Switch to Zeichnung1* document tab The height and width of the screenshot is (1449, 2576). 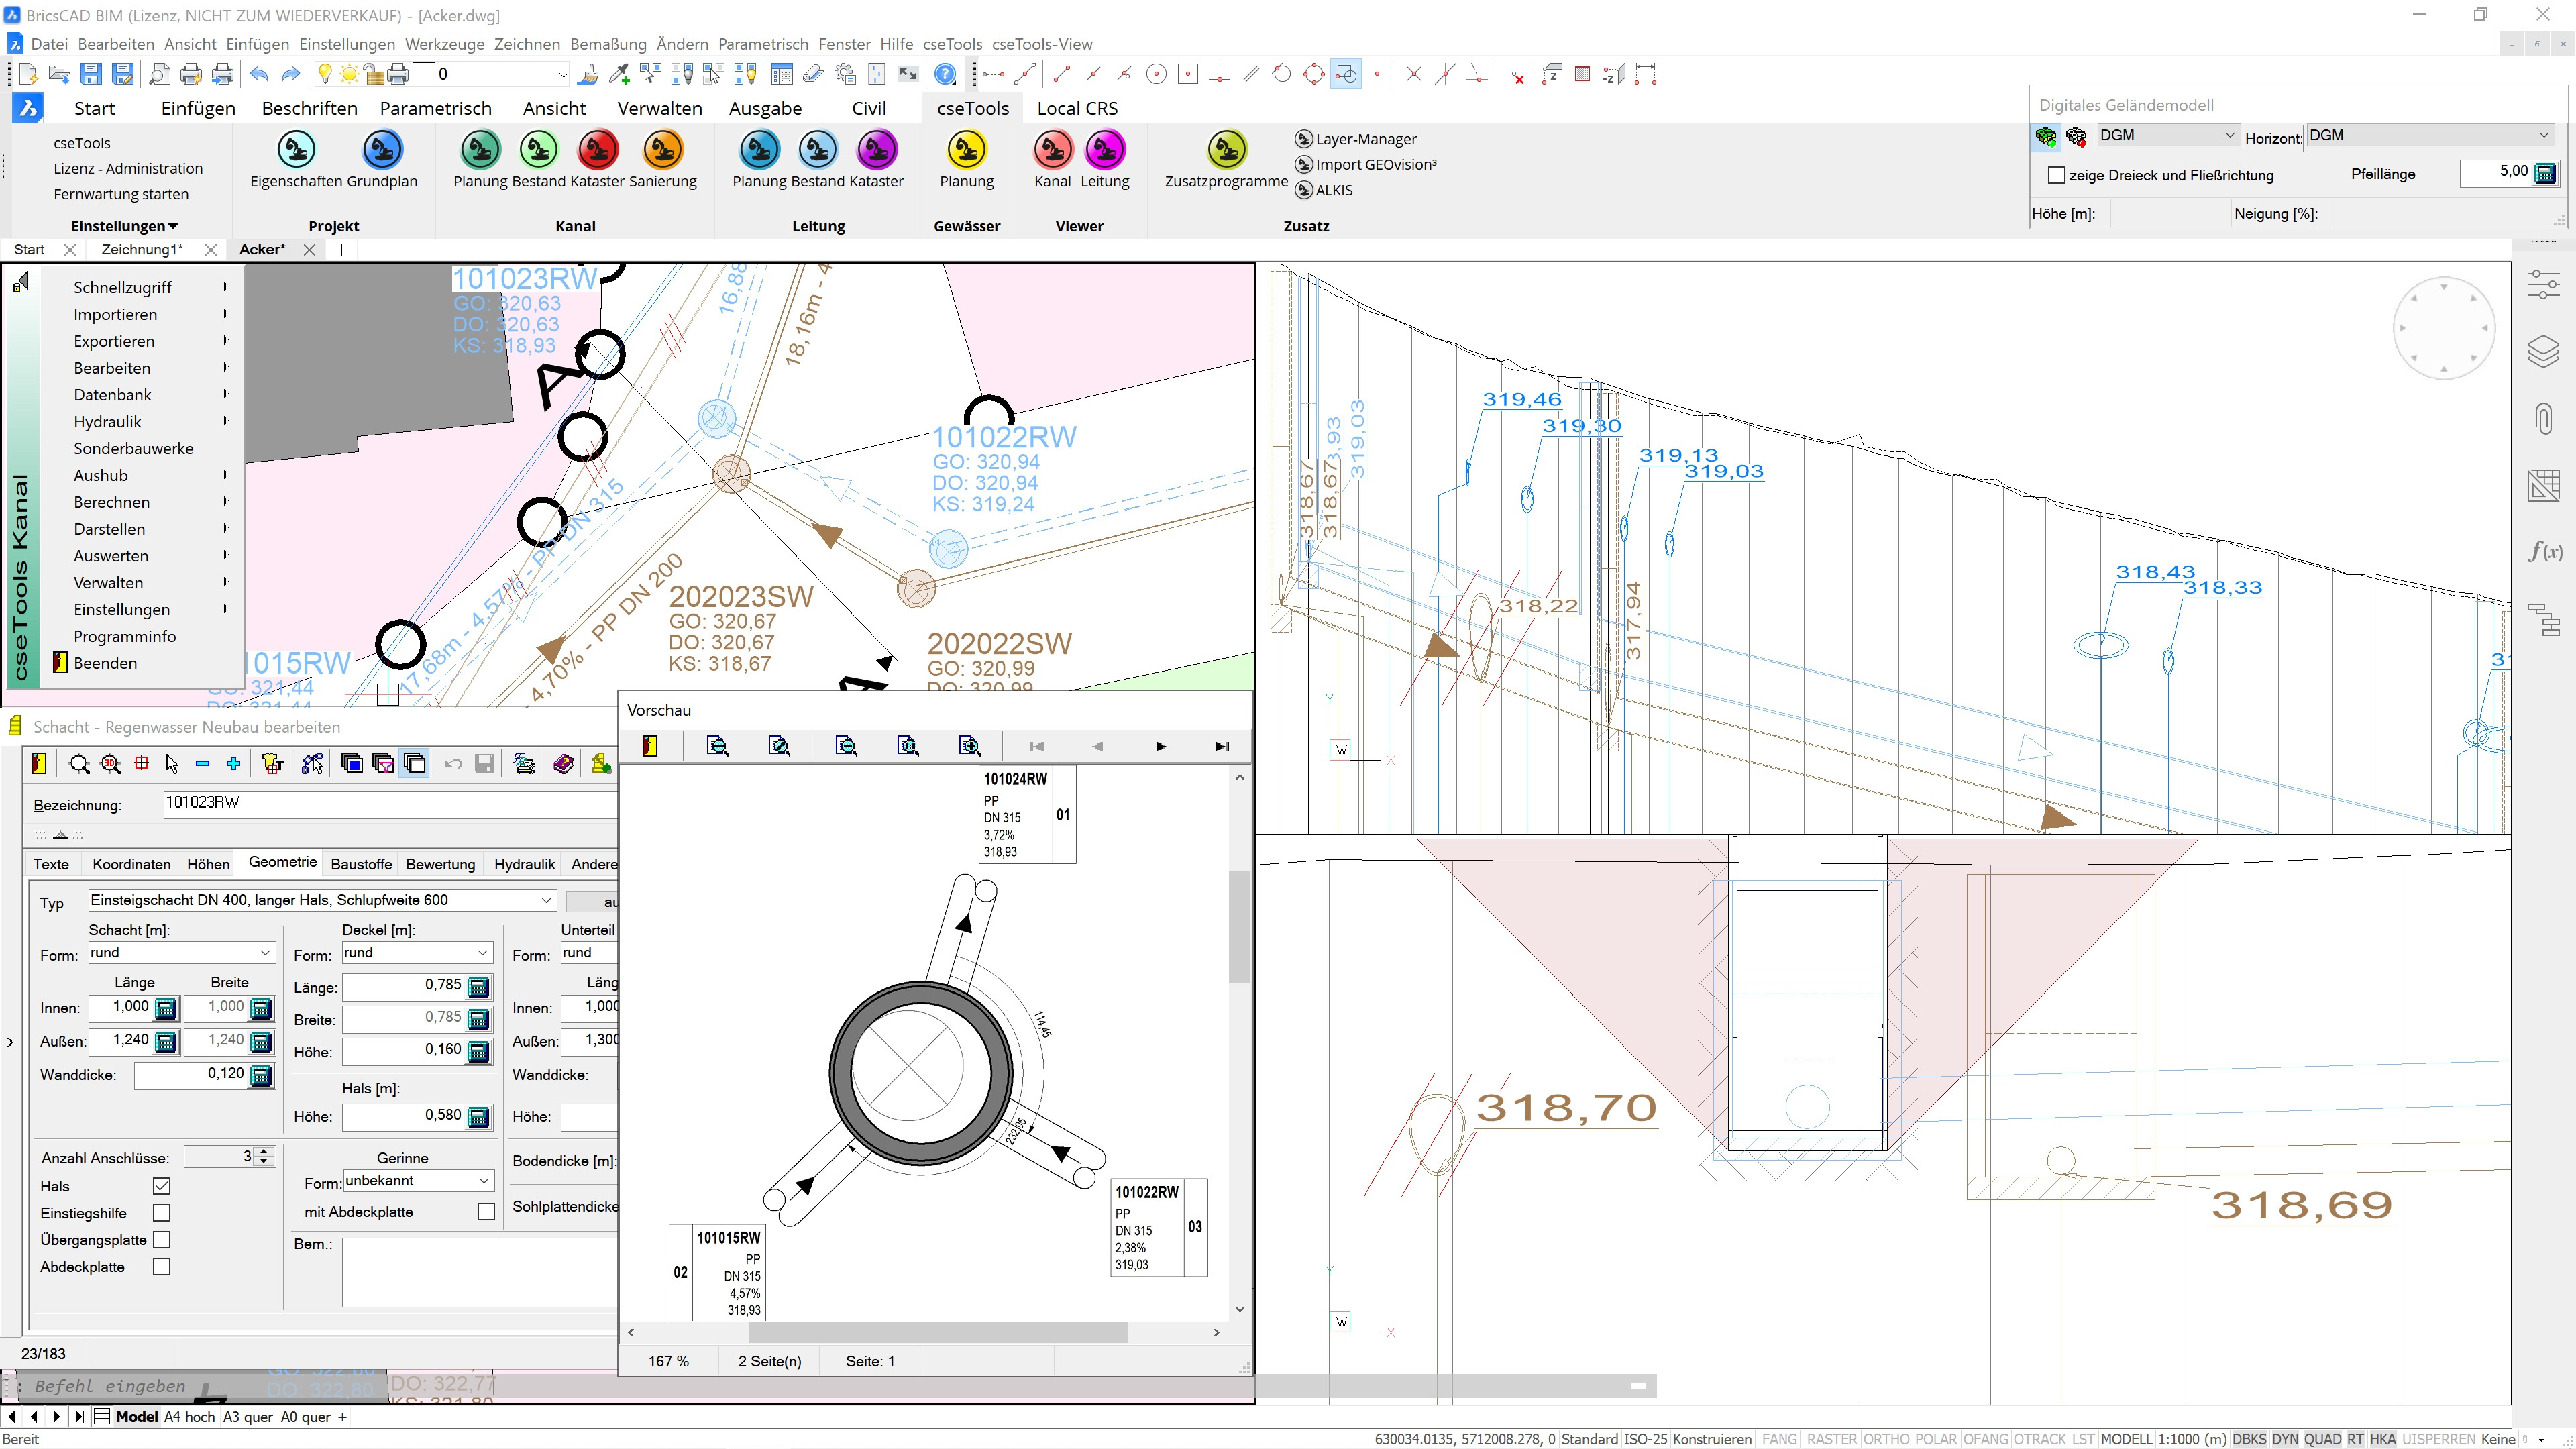142,250
